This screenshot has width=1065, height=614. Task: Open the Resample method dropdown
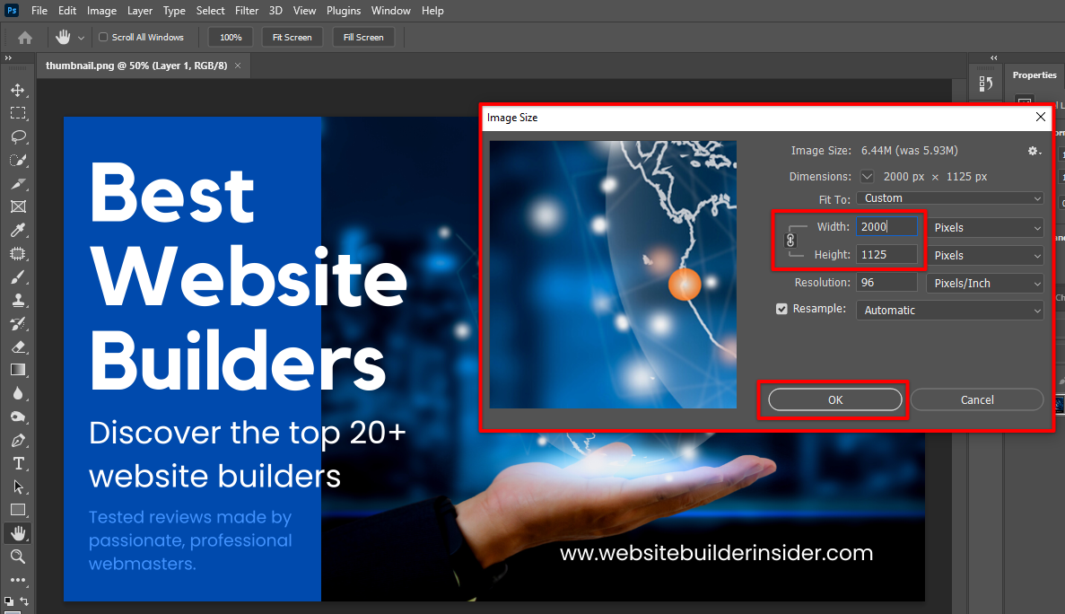(x=949, y=309)
